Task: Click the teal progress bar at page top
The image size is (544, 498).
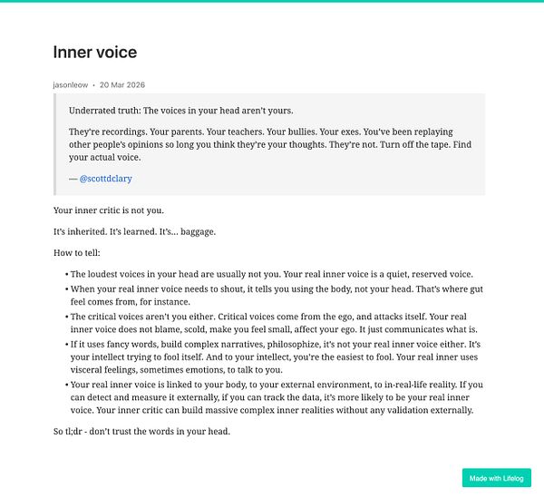Action: pos(272,1)
